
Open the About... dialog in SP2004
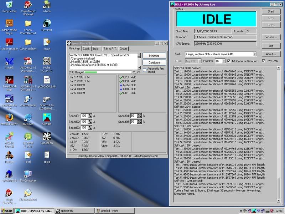(271, 54)
